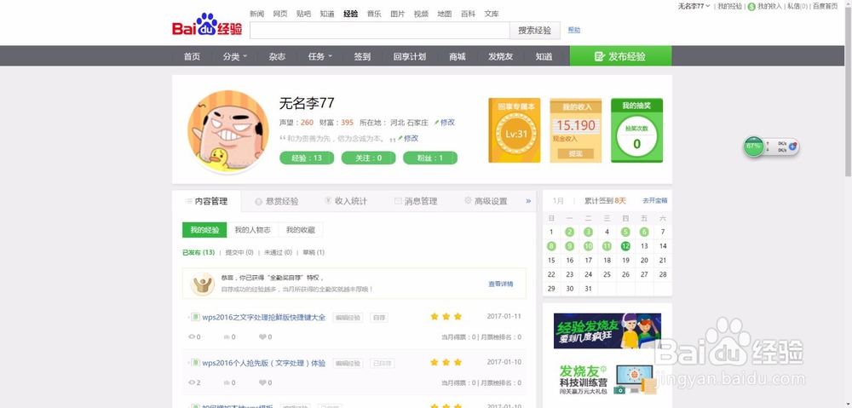
Task: Open article wps2016个人抢先版（文字处理）体验
Action: [x=264, y=363]
